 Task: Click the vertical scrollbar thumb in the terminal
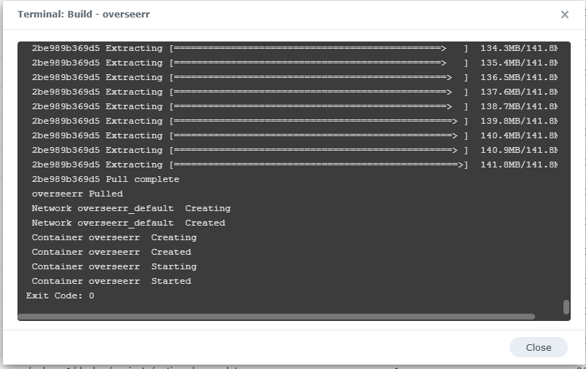(566, 306)
